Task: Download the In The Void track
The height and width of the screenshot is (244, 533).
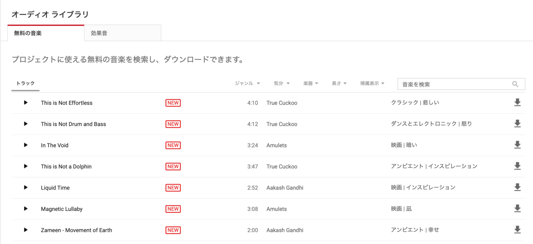Action: [x=517, y=145]
